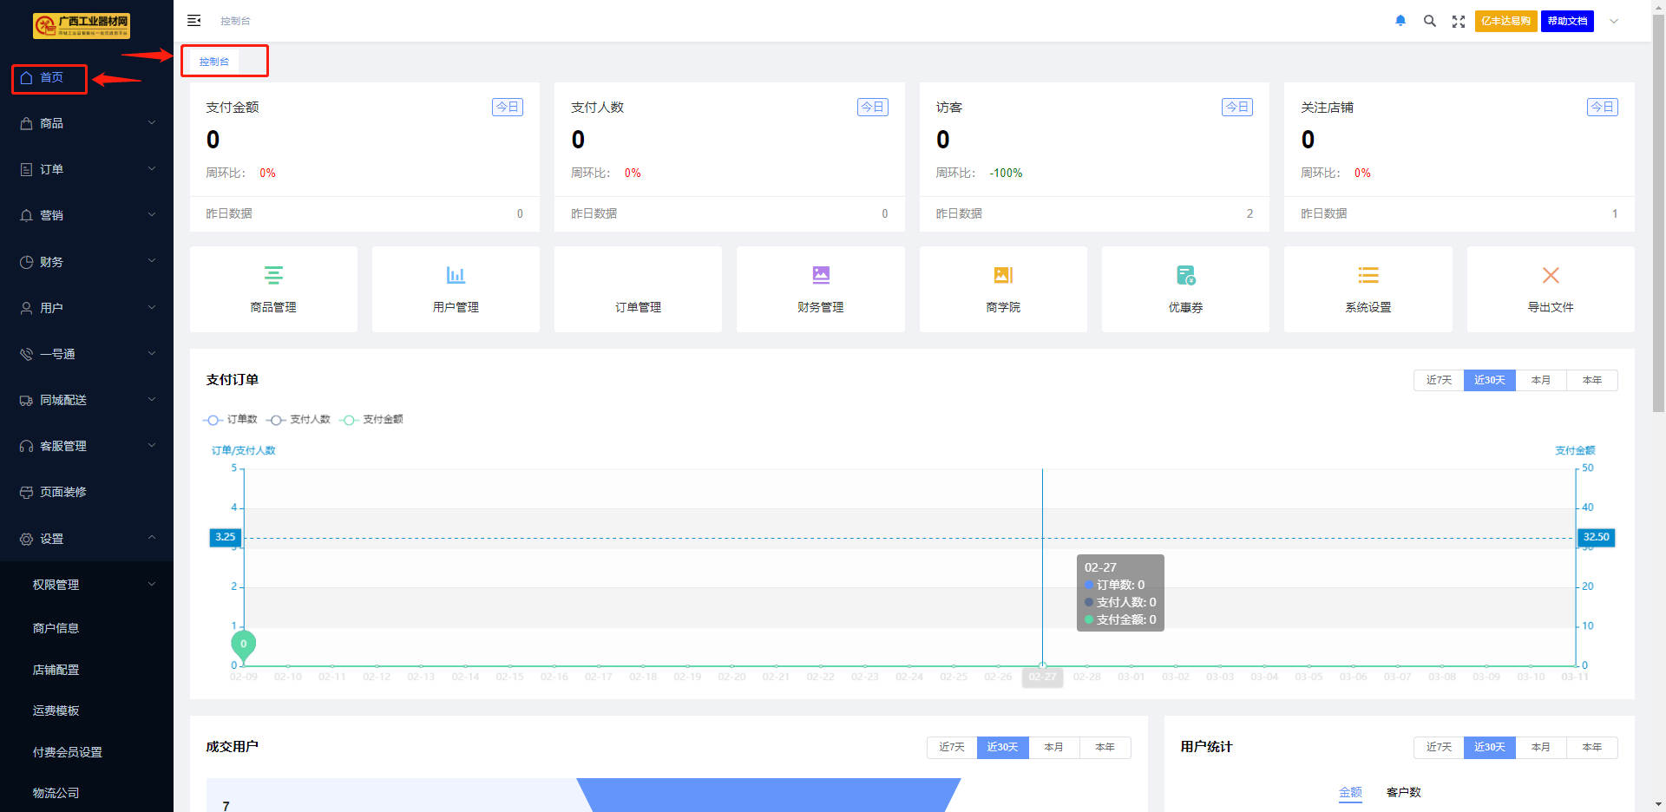Image resolution: width=1666 pixels, height=812 pixels.
Task: Click the 亿丰达易购 button
Action: coord(1505,21)
